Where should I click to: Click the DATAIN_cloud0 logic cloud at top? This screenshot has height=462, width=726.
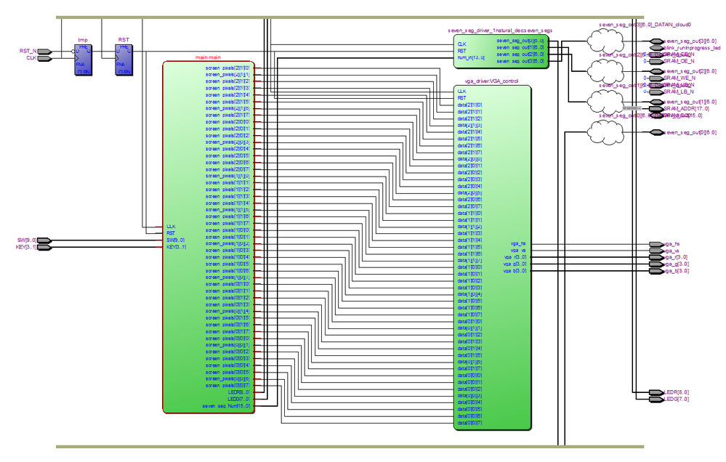coord(605,41)
